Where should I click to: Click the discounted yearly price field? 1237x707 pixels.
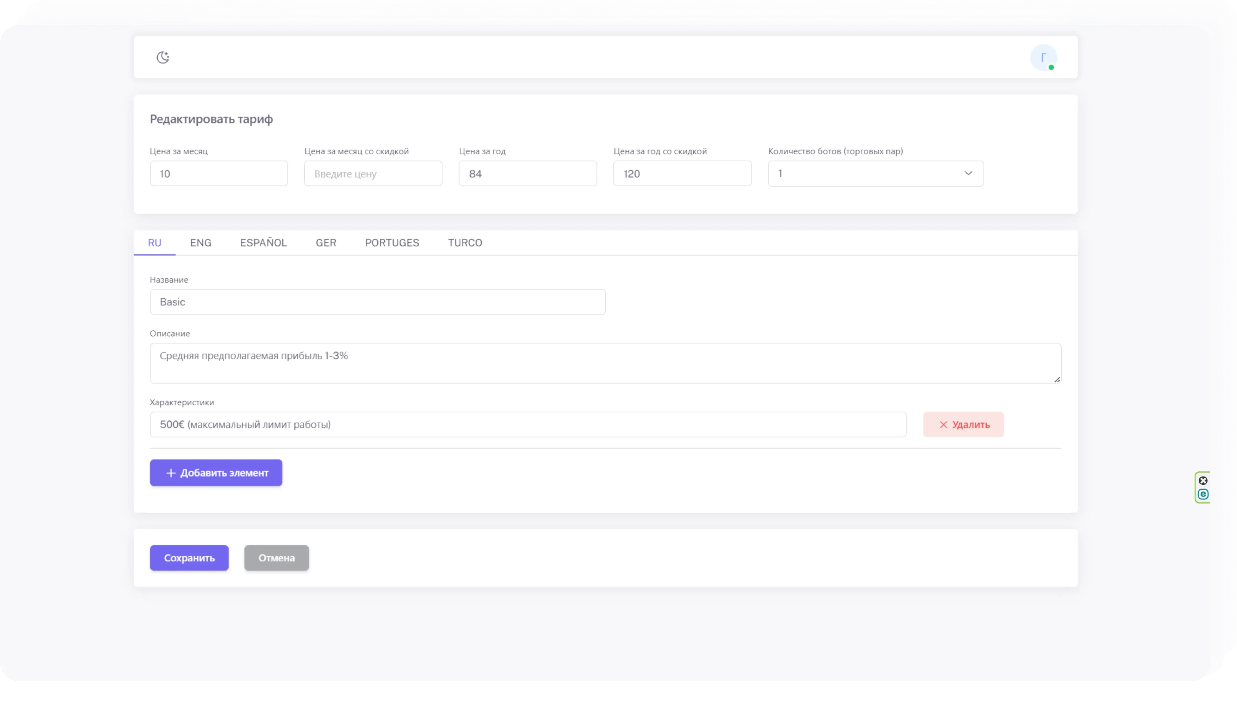682,173
